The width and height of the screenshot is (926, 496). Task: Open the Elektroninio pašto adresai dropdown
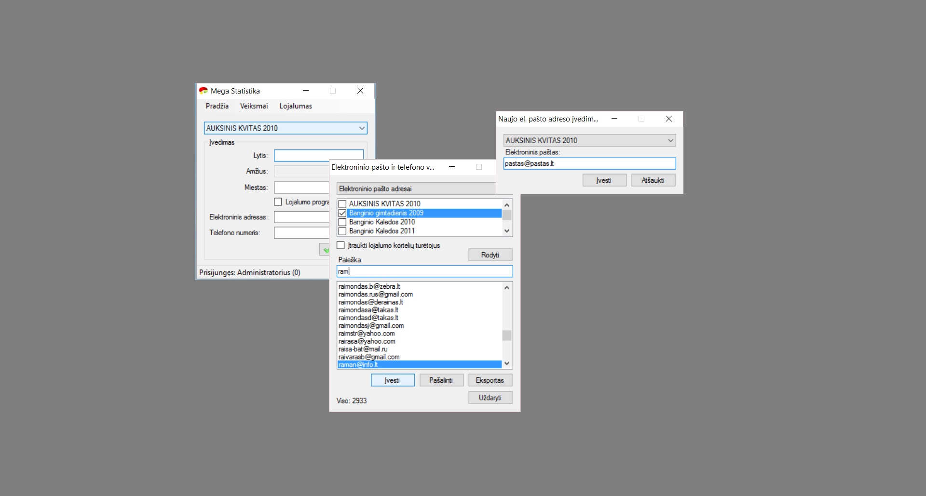[415, 189]
